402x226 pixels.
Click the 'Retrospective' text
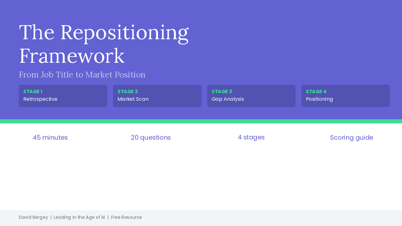click(40, 99)
